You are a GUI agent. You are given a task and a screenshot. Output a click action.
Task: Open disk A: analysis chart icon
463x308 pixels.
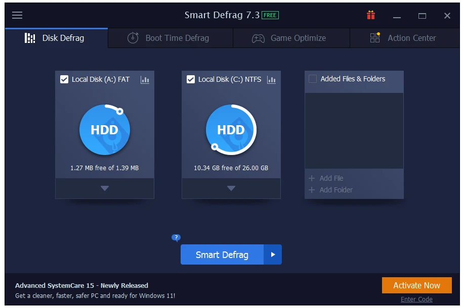click(x=145, y=80)
